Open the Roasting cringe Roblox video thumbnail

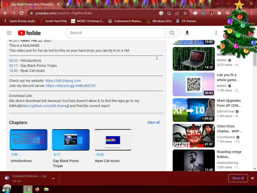(x=194, y=160)
